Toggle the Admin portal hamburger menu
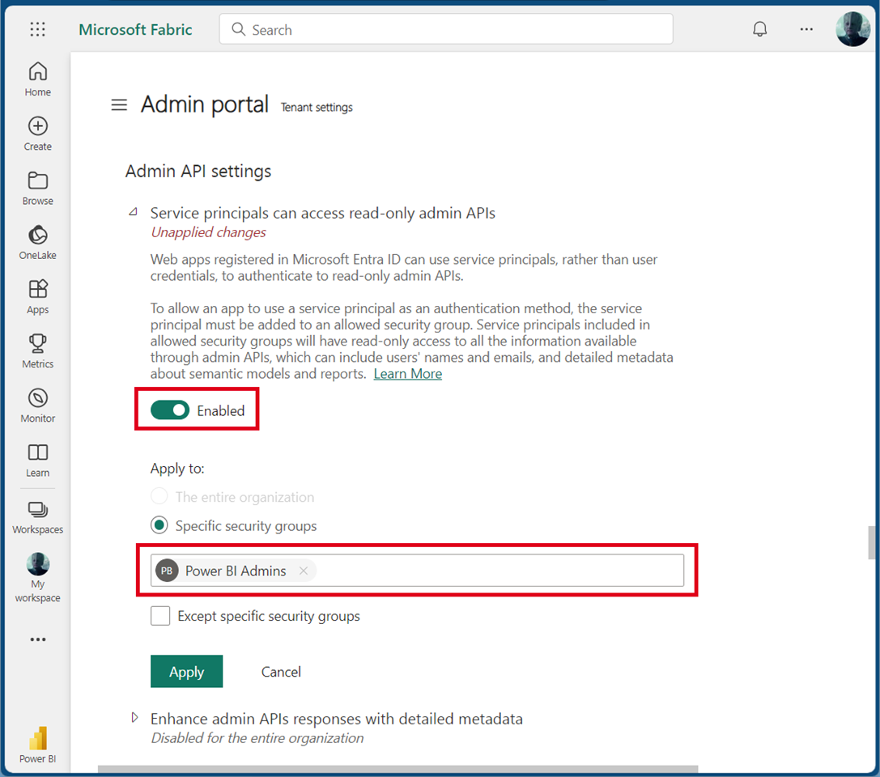880x777 pixels. point(119,105)
